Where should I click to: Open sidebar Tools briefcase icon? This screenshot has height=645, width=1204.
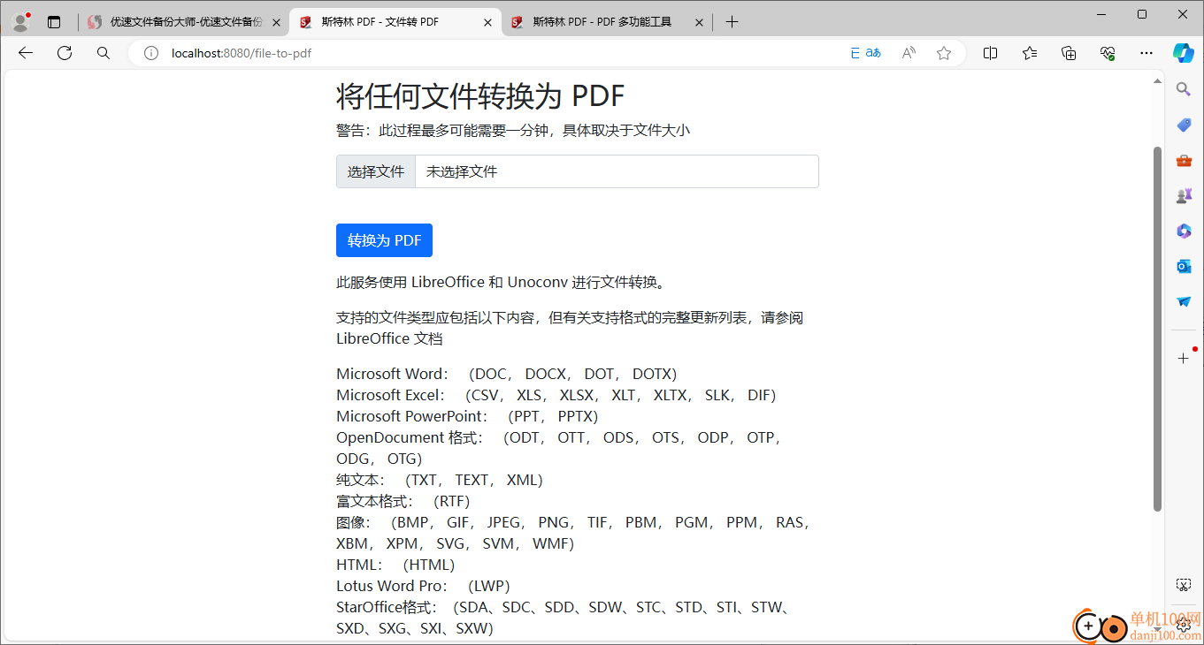pyautogui.click(x=1184, y=160)
